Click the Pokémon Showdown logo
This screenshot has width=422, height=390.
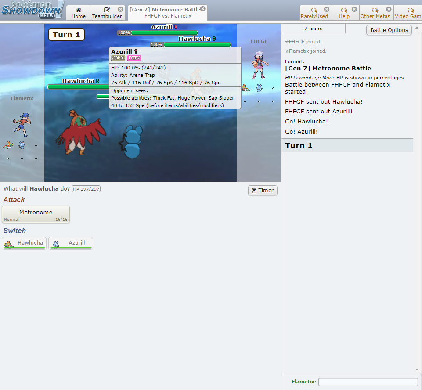coord(32,10)
